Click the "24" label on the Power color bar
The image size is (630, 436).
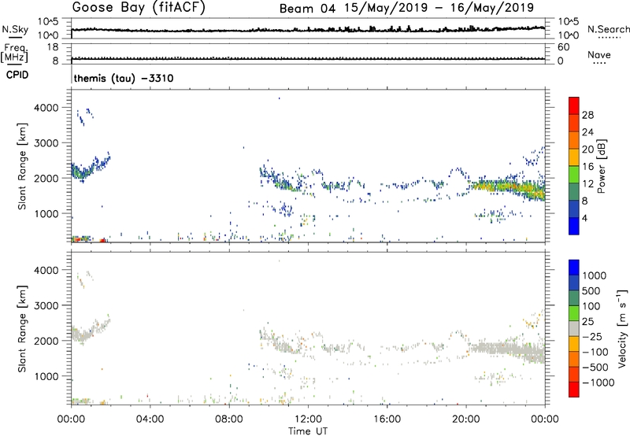click(587, 132)
